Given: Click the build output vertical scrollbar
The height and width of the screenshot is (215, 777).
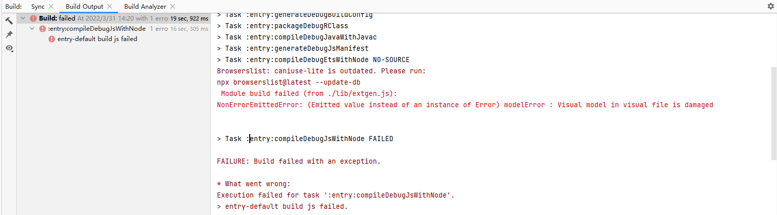Looking at the screenshot, I should pos(774,113).
